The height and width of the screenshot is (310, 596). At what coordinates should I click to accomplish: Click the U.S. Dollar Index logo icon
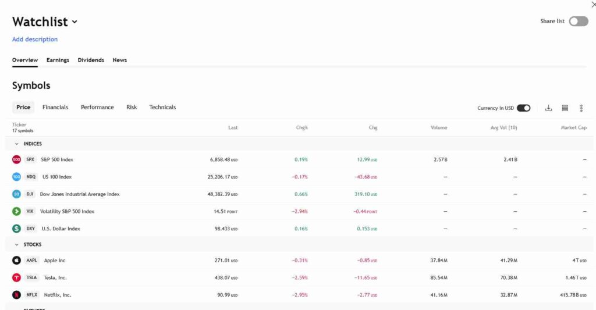pyautogui.click(x=16, y=229)
